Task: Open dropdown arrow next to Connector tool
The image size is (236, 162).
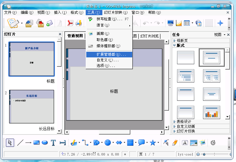Action: (x=91, y=143)
